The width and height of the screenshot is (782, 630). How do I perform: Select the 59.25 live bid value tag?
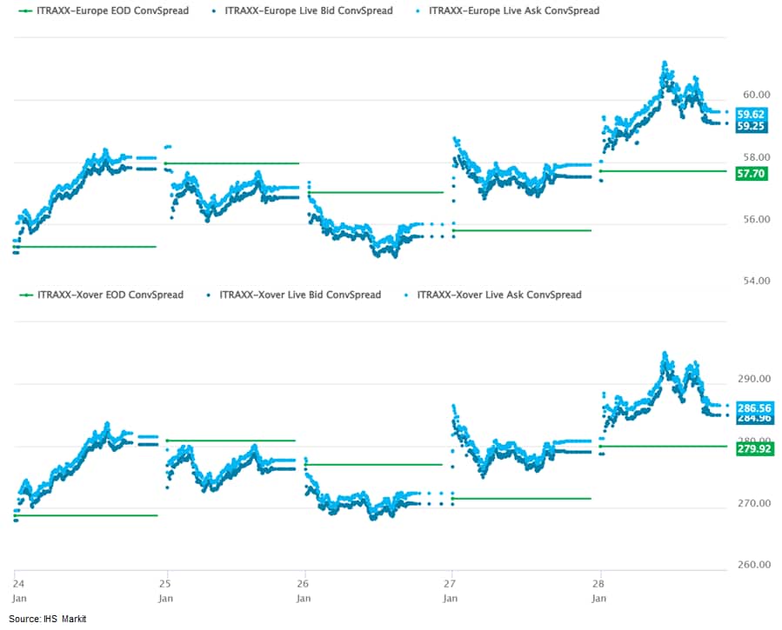[750, 126]
